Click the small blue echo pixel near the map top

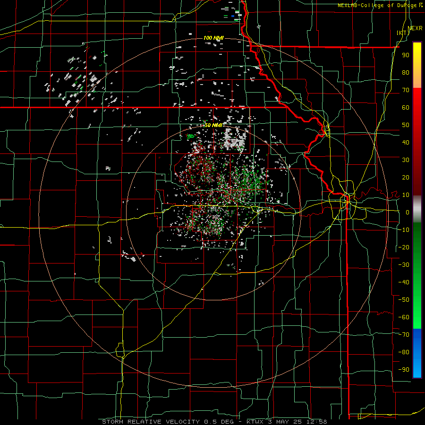click(232, 16)
